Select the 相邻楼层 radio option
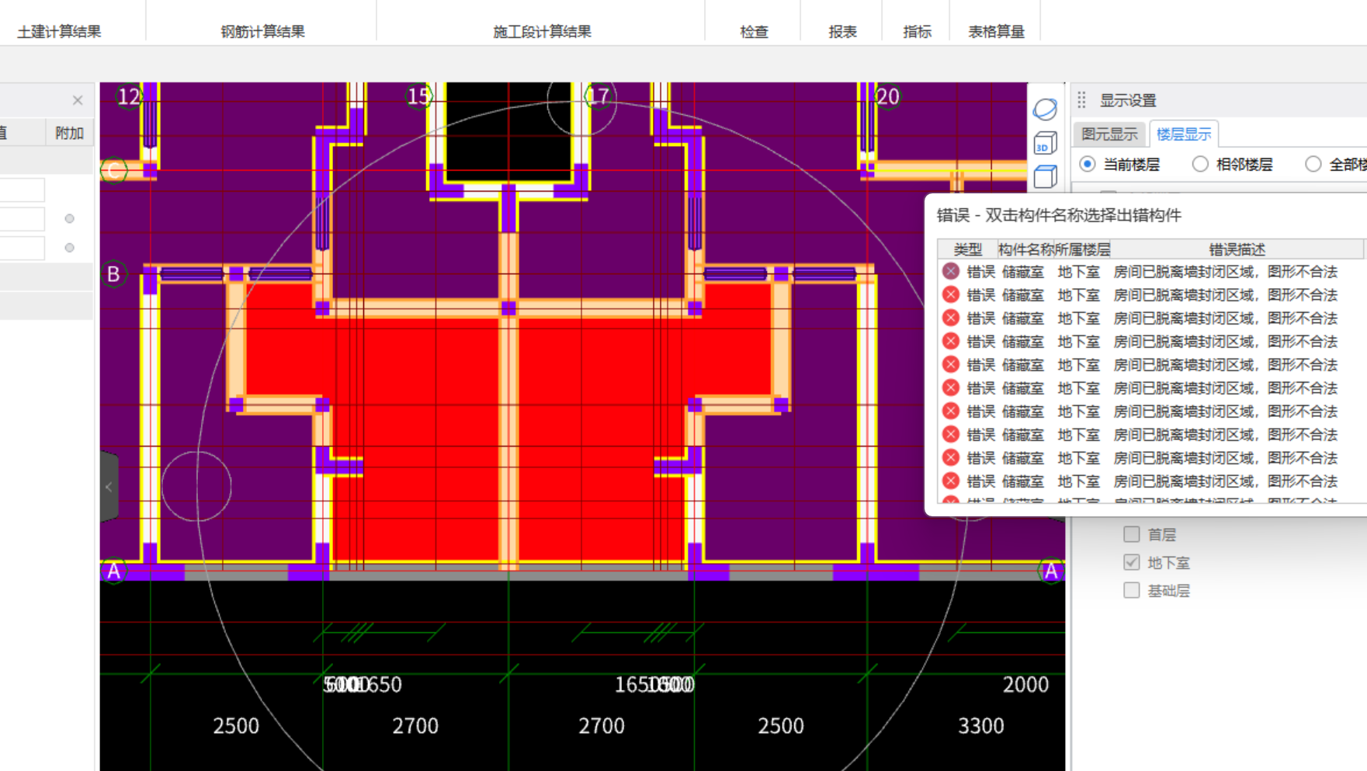This screenshot has width=1367, height=771. [1200, 164]
